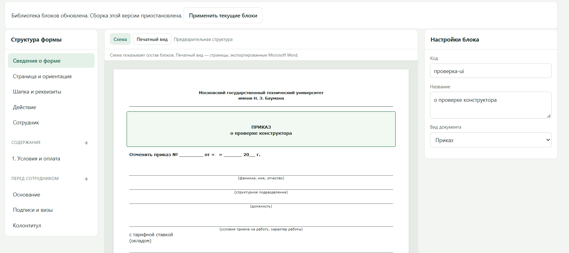569x253 pixels.
Task: Add a block to ПЕРЕД СОТРУДНИКОМ section
Action: [86, 179]
